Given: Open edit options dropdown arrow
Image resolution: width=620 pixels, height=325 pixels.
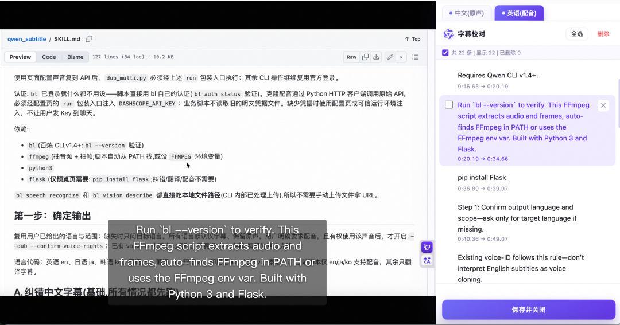Looking at the screenshot, I should click(401, 57).
